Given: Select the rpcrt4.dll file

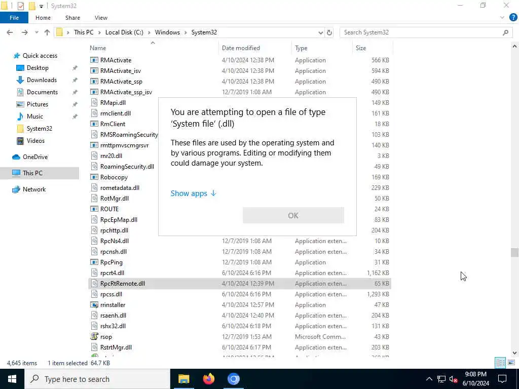Looking at the screenshot, I should point(112,273).
